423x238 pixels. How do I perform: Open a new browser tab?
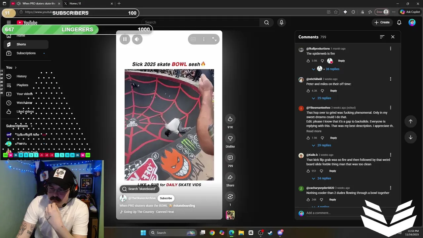(x=119, y=4)
